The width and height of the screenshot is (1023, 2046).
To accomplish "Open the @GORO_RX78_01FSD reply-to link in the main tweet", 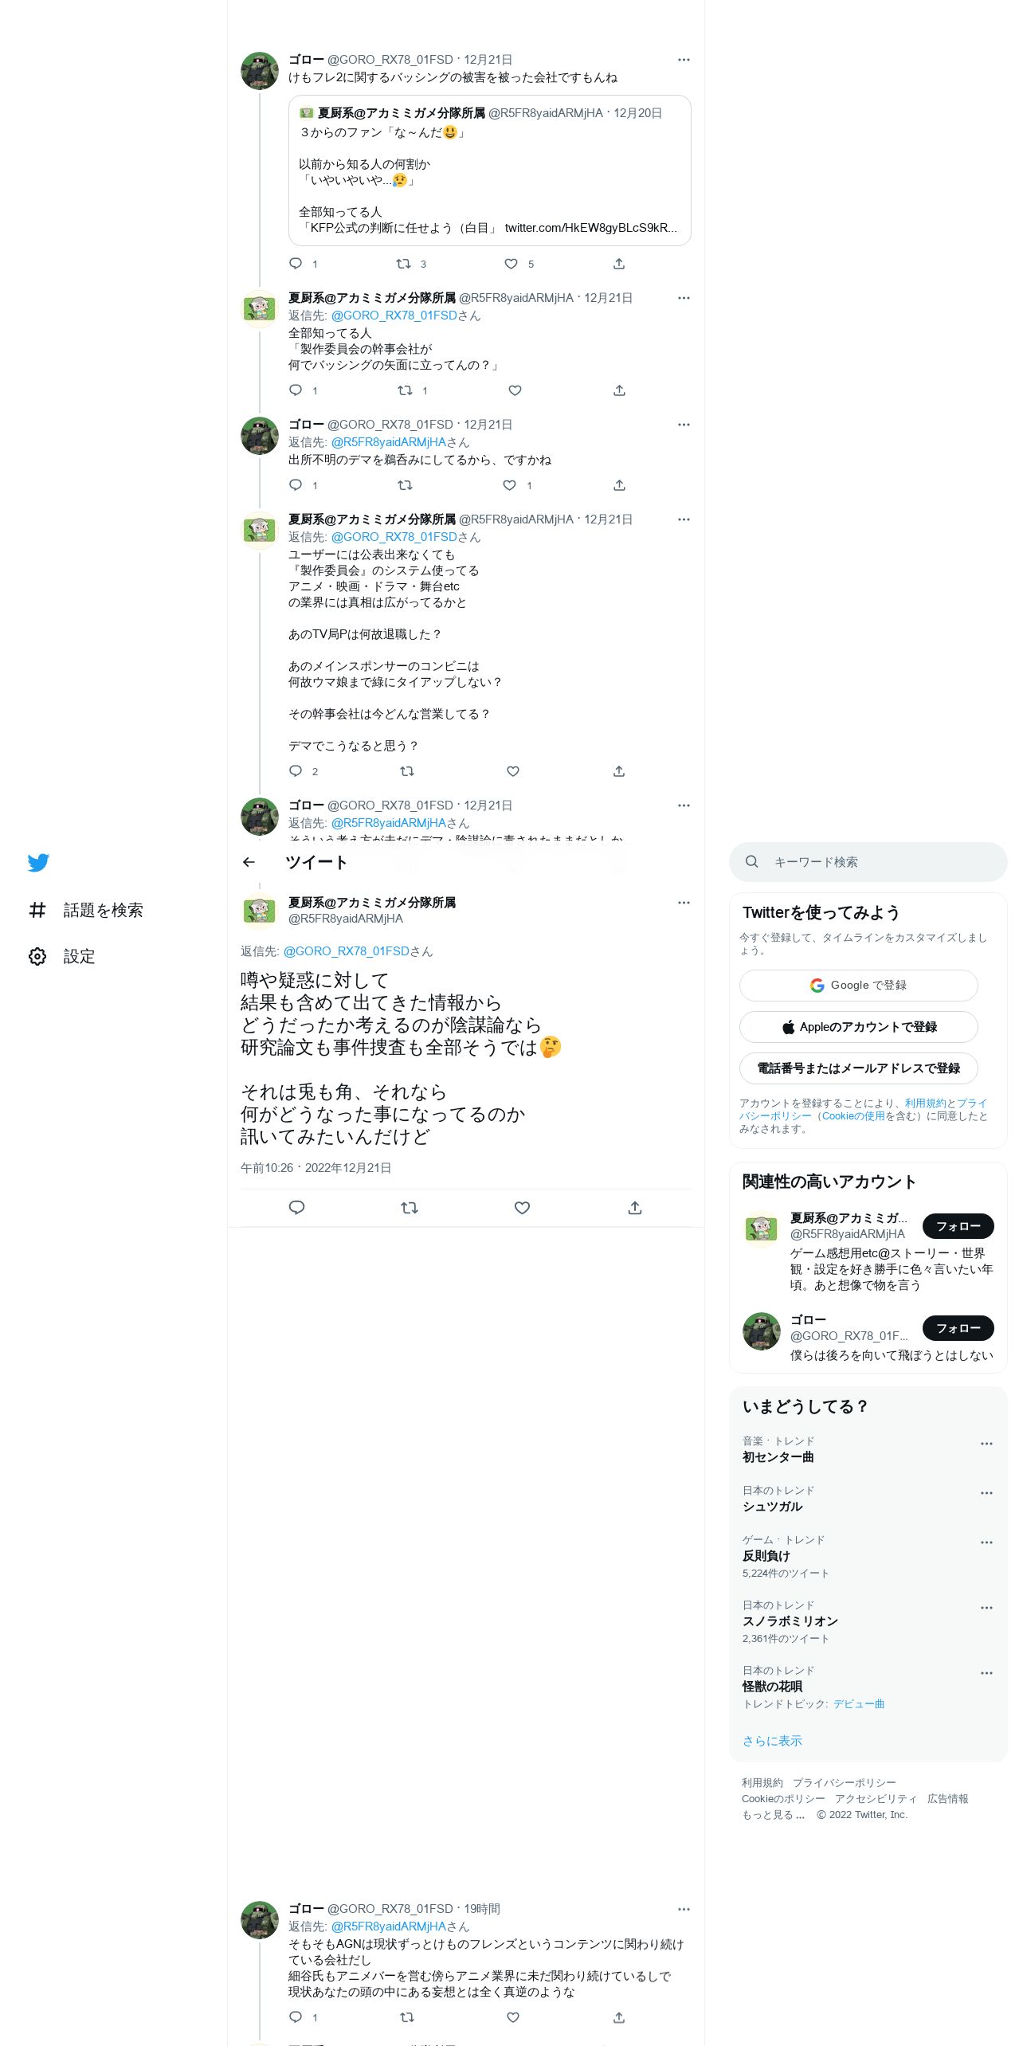I will click(346, 951).
